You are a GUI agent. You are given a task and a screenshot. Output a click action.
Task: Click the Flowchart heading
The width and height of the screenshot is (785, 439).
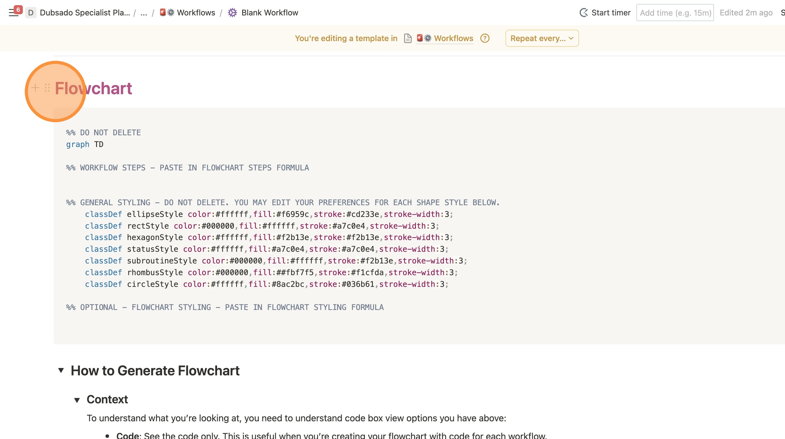tap(93, 88)
